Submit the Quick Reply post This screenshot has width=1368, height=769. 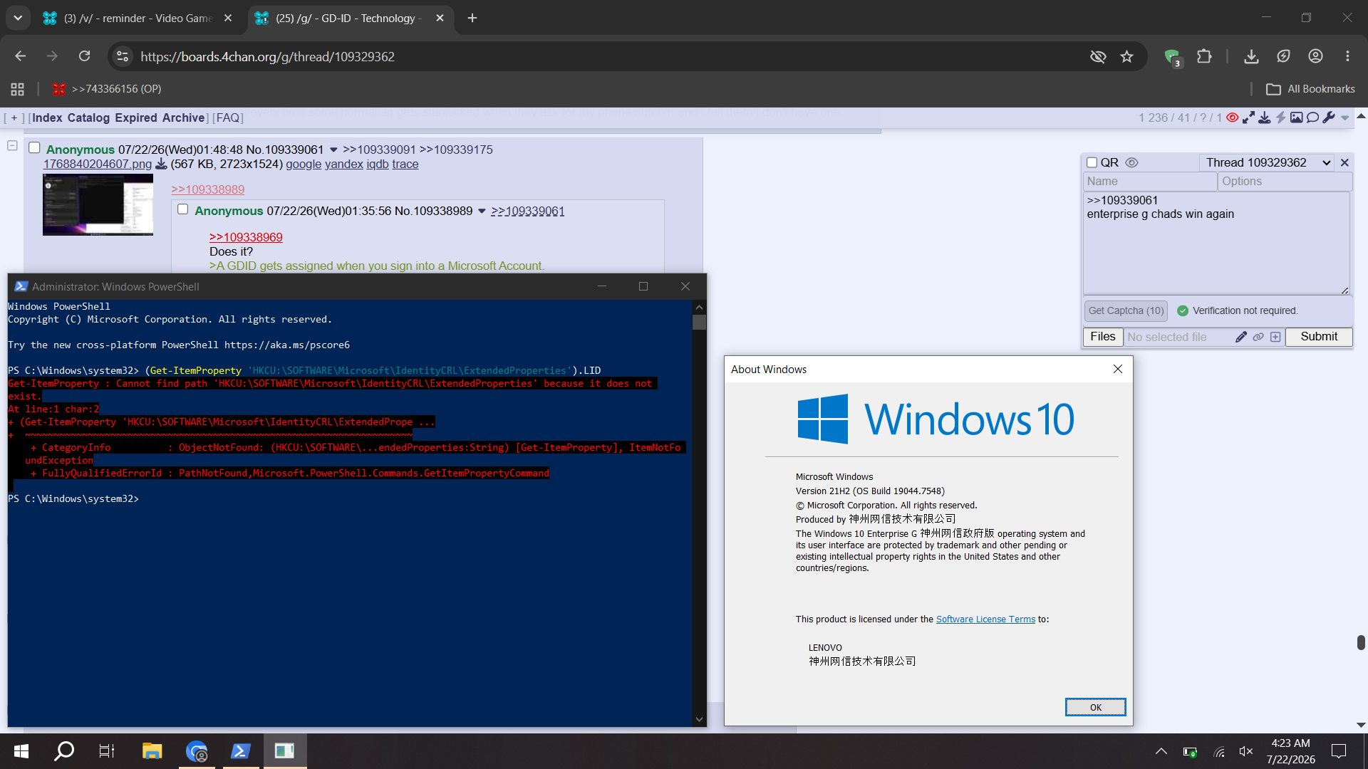pyautogui.click(x=1319, y=337)
